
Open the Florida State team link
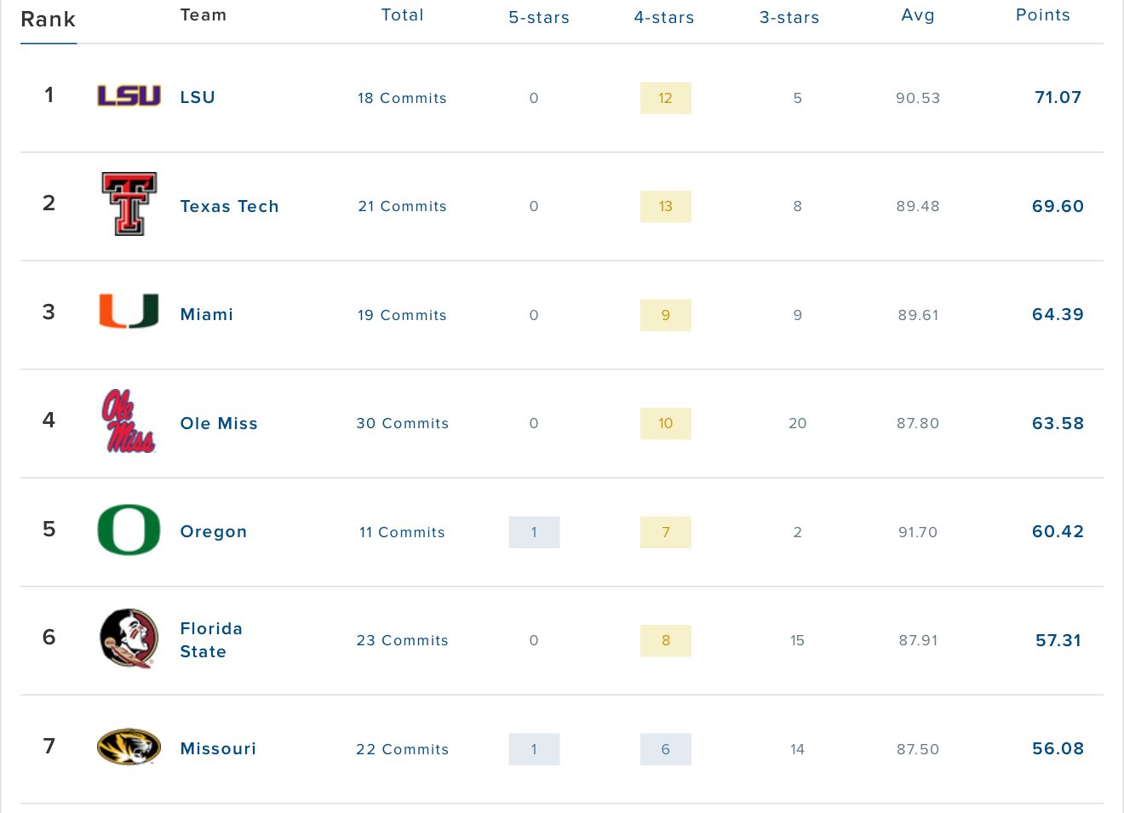click(211, 640)
